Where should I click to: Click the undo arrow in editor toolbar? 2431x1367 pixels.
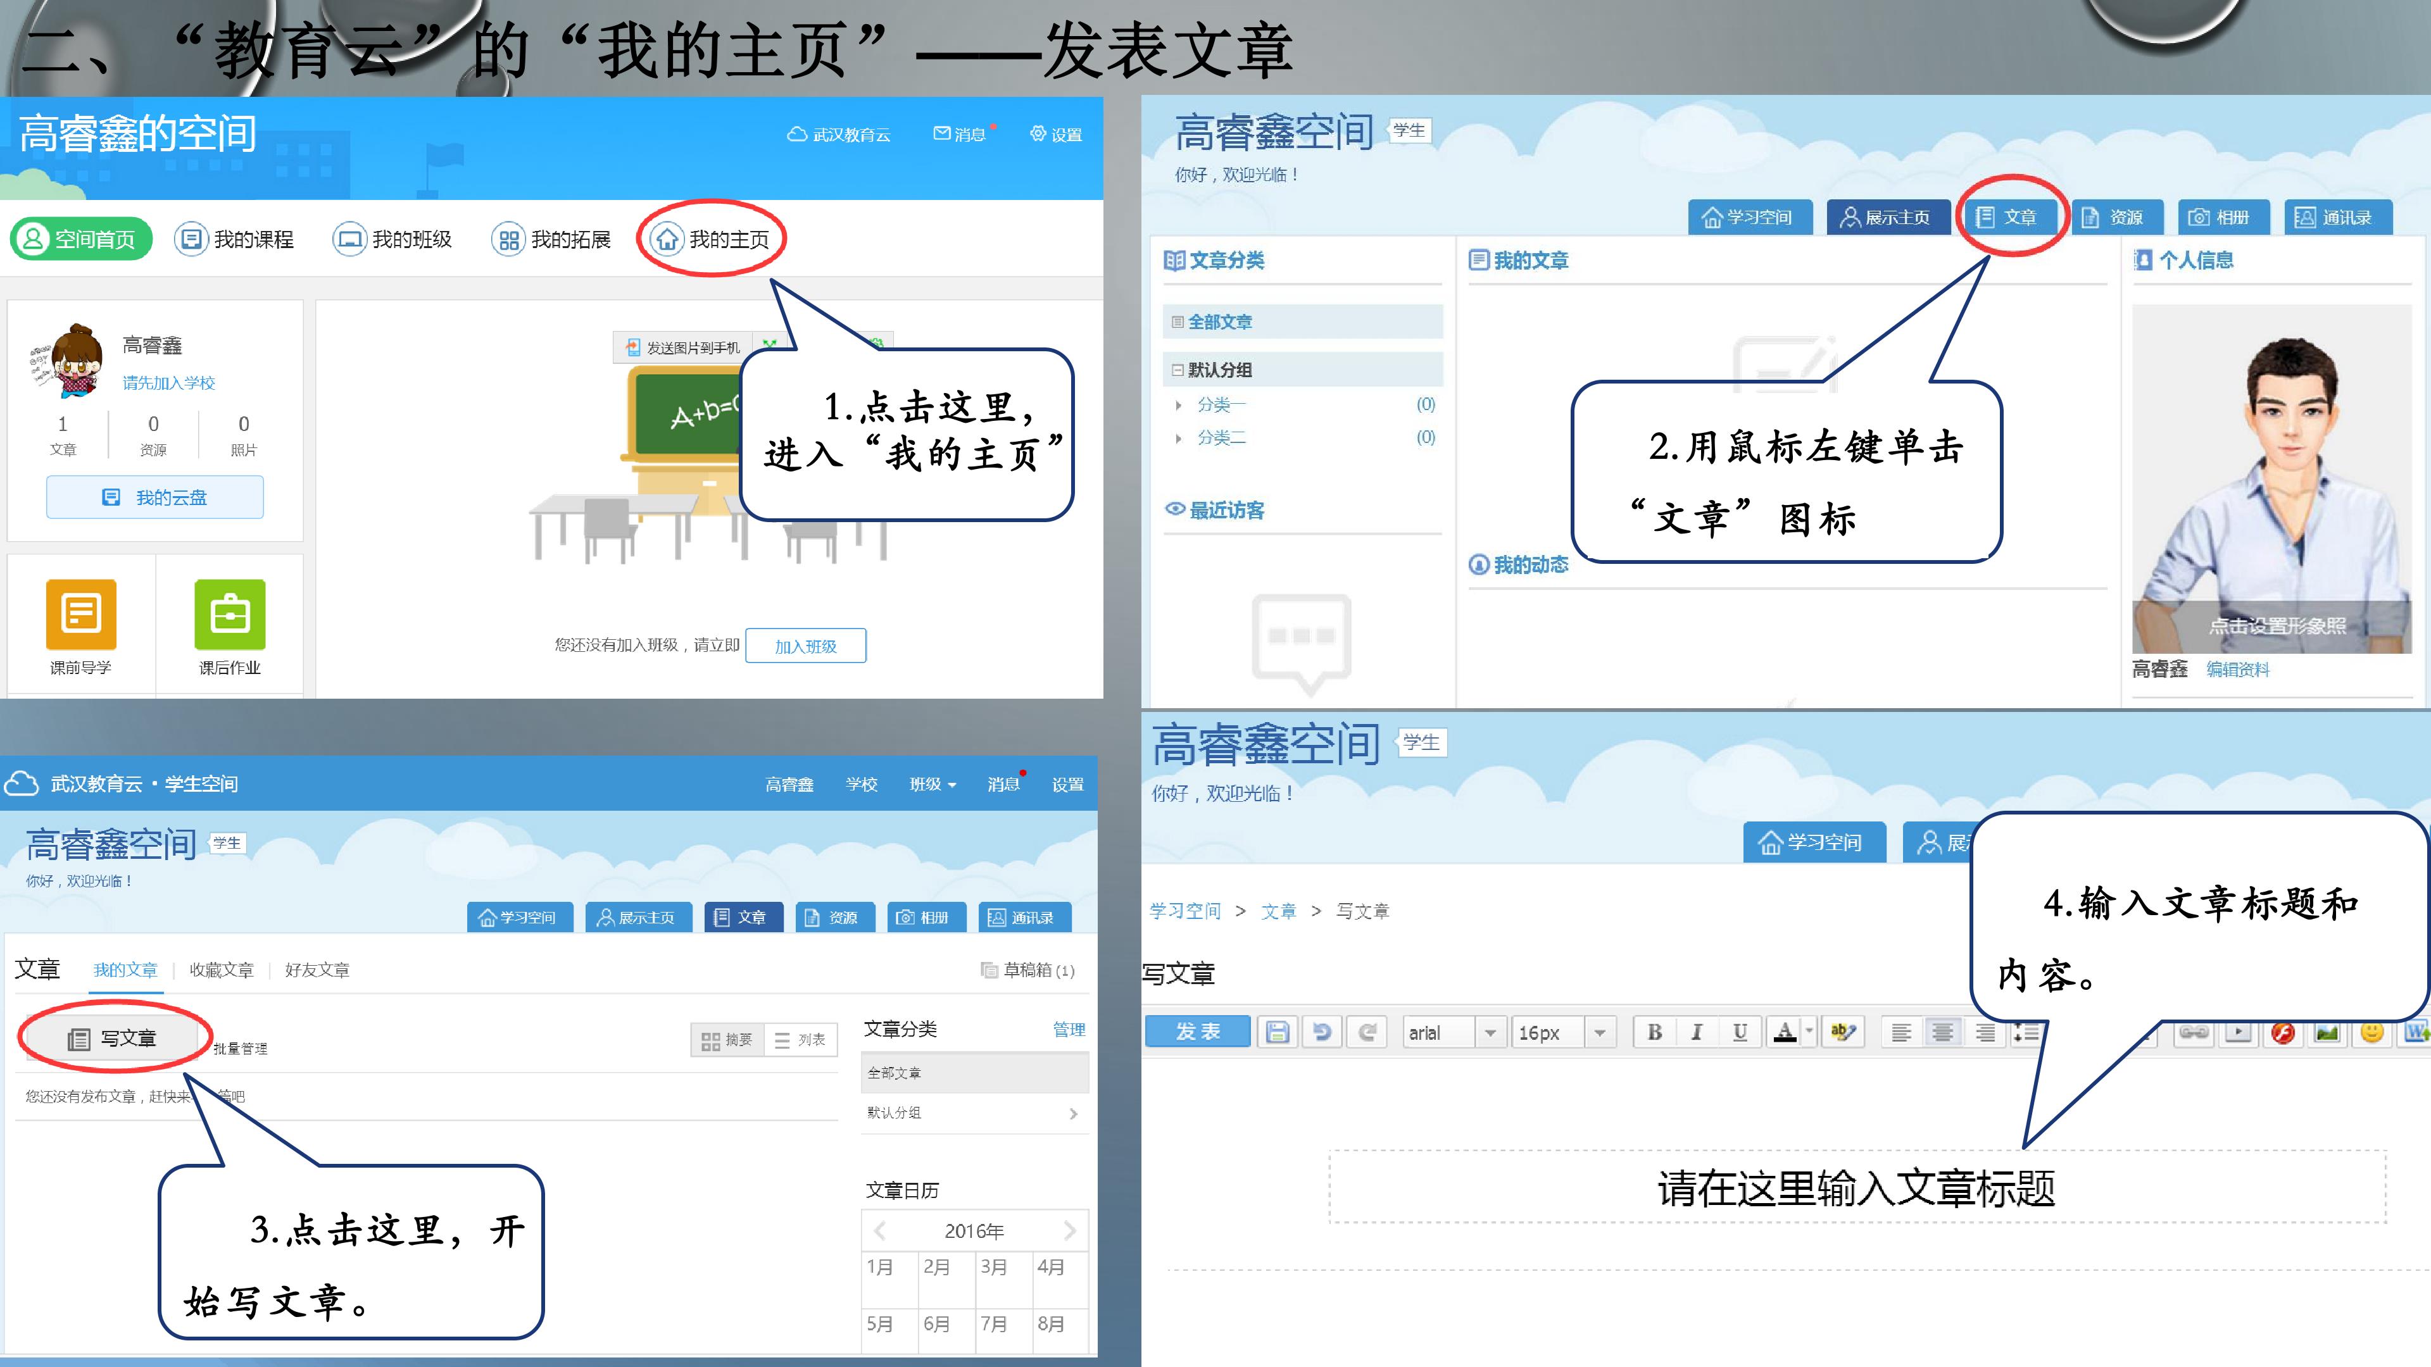[1322, 1032]
